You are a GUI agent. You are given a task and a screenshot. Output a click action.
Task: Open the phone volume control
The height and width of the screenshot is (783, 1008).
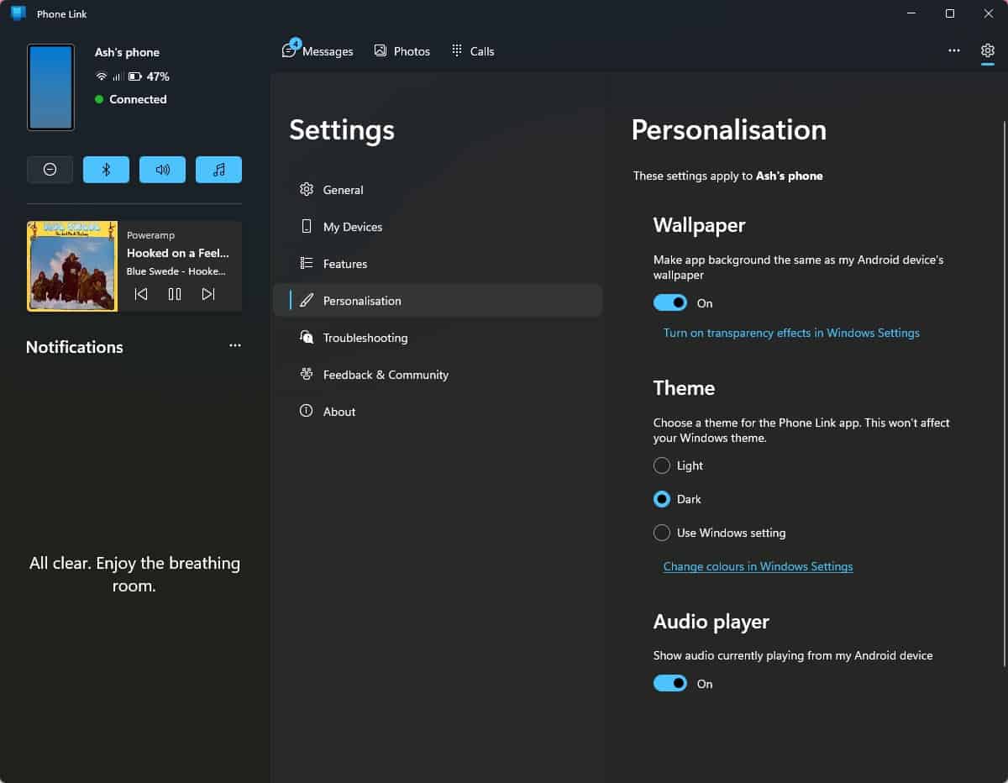[x=162, y=169]
